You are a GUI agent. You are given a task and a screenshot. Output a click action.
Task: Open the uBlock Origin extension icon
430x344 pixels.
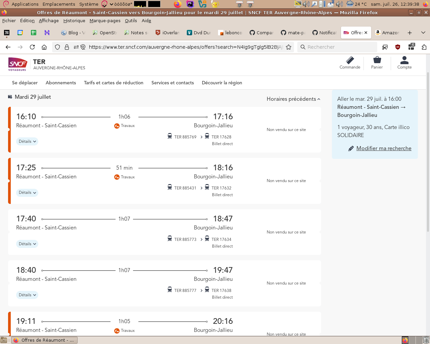click(398, 47)
